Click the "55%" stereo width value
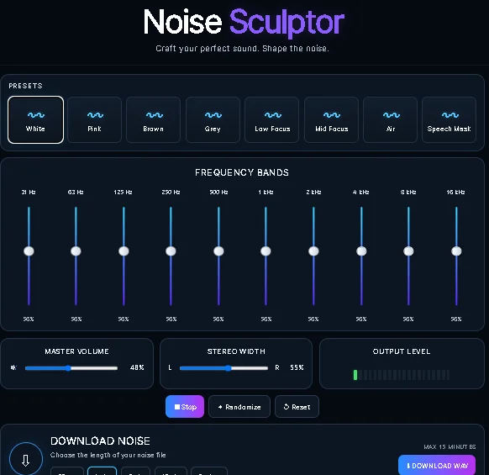Screen dimensions: 489x475 pyautogui.click(x=297, y=367)
